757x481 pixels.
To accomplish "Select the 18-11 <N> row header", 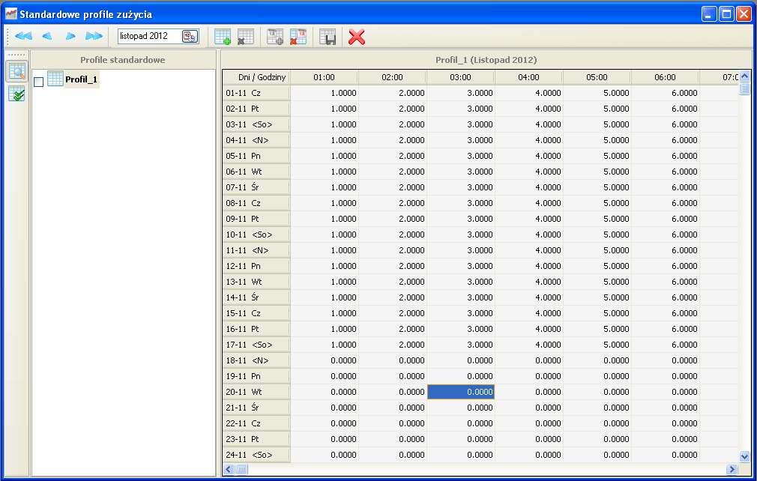I will click(256, 360).
